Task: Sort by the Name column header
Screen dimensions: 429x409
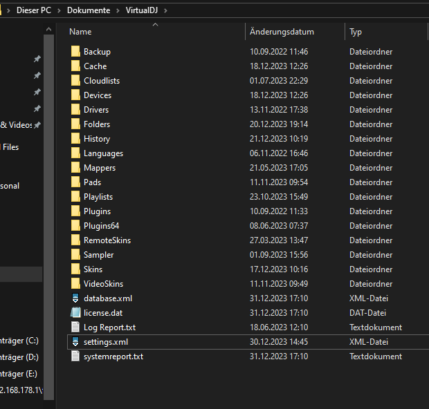Action: [x=80, y=32]
